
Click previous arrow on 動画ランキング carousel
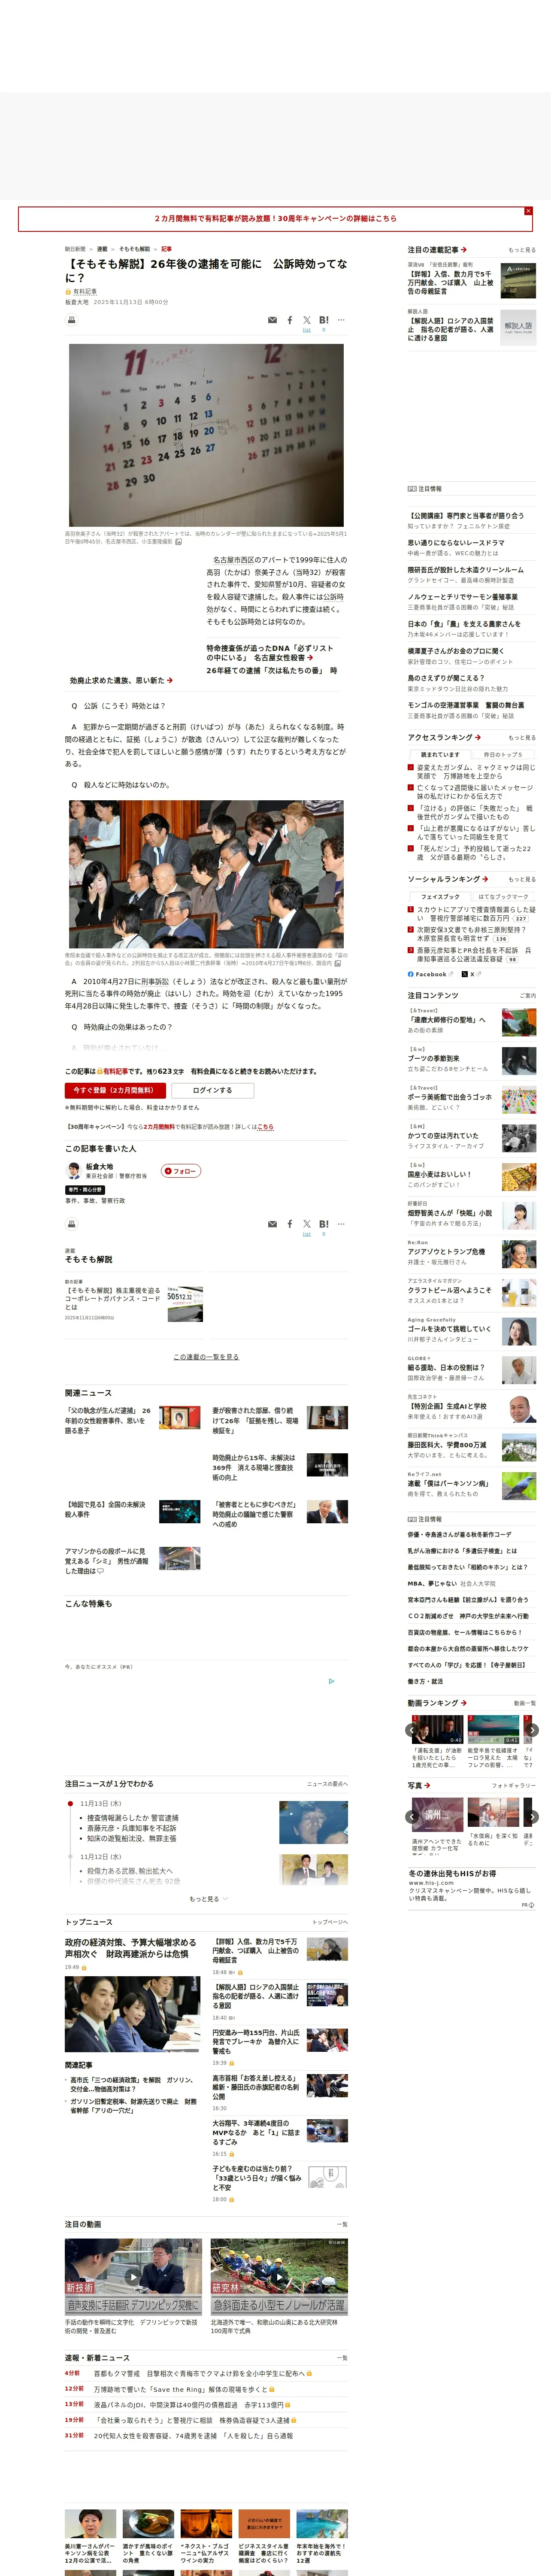pos(411,1730)
